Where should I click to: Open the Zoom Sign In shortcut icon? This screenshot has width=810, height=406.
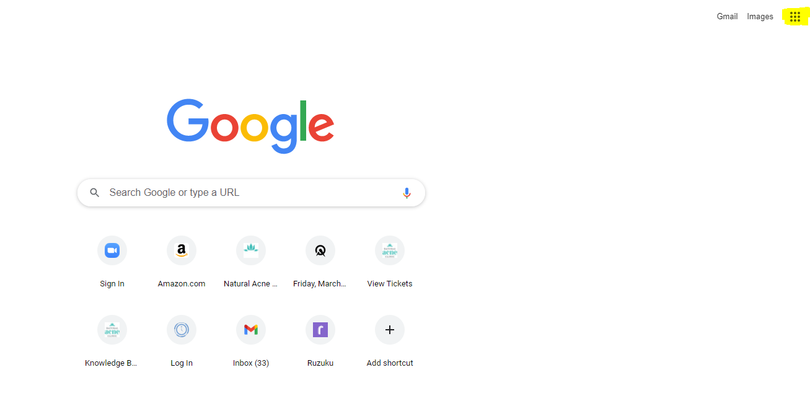(x=112, y=250)
